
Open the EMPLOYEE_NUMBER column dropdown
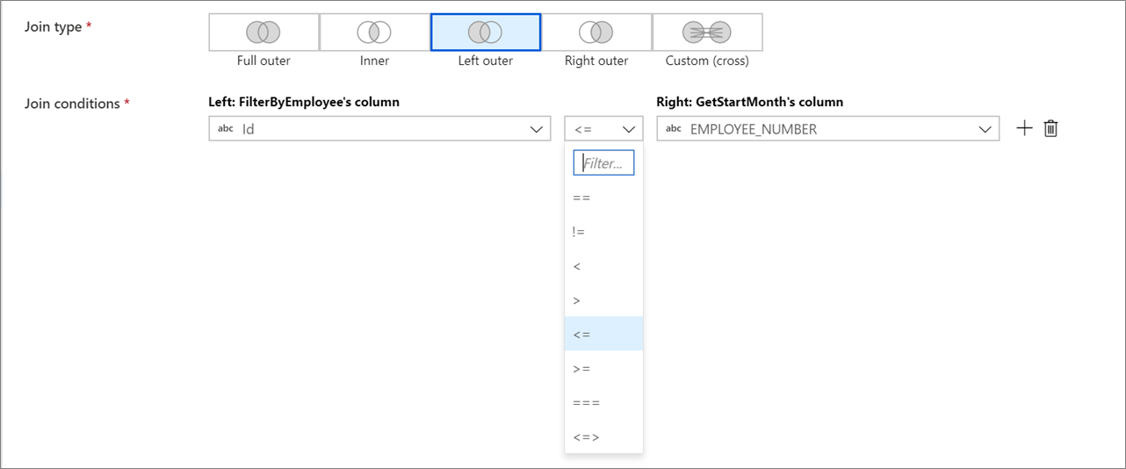pyautogui.click(x=827, y=128)
